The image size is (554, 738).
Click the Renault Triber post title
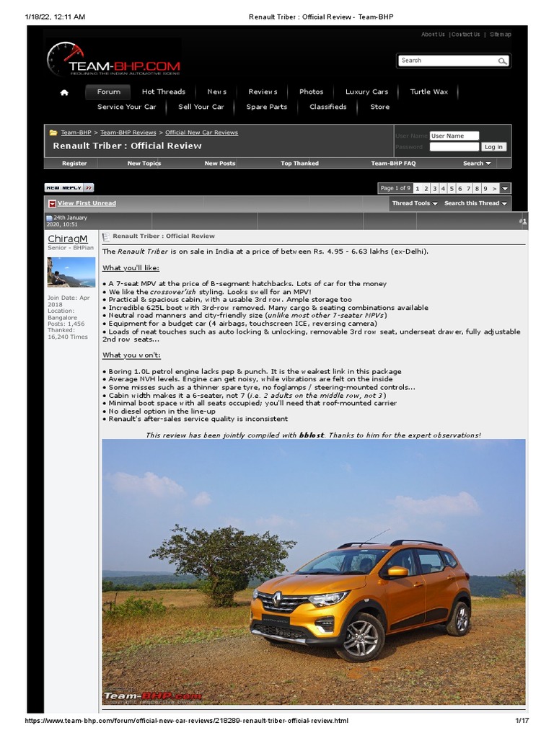[164, 236]
